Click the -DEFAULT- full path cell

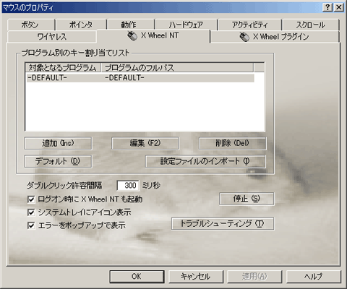(x=124, y=78)
